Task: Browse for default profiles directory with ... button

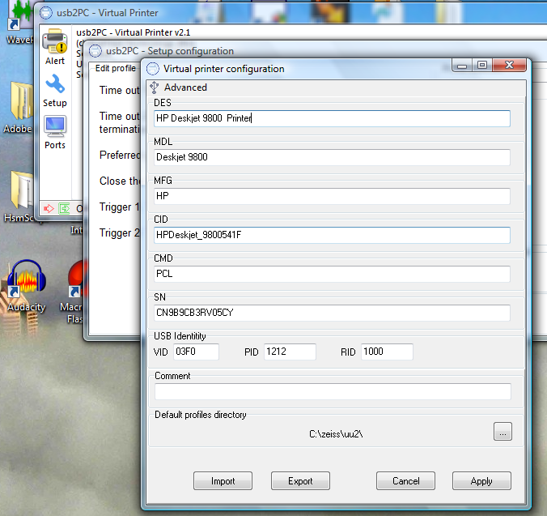Action: [x=502, y=432]
